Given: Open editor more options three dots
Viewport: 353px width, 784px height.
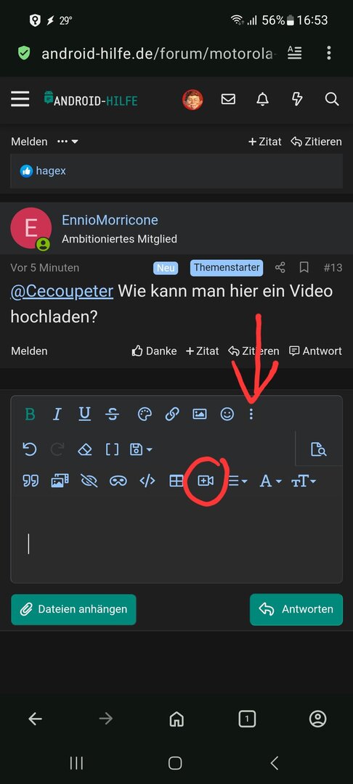Looking at the screenshot, I should coord(251,414).
